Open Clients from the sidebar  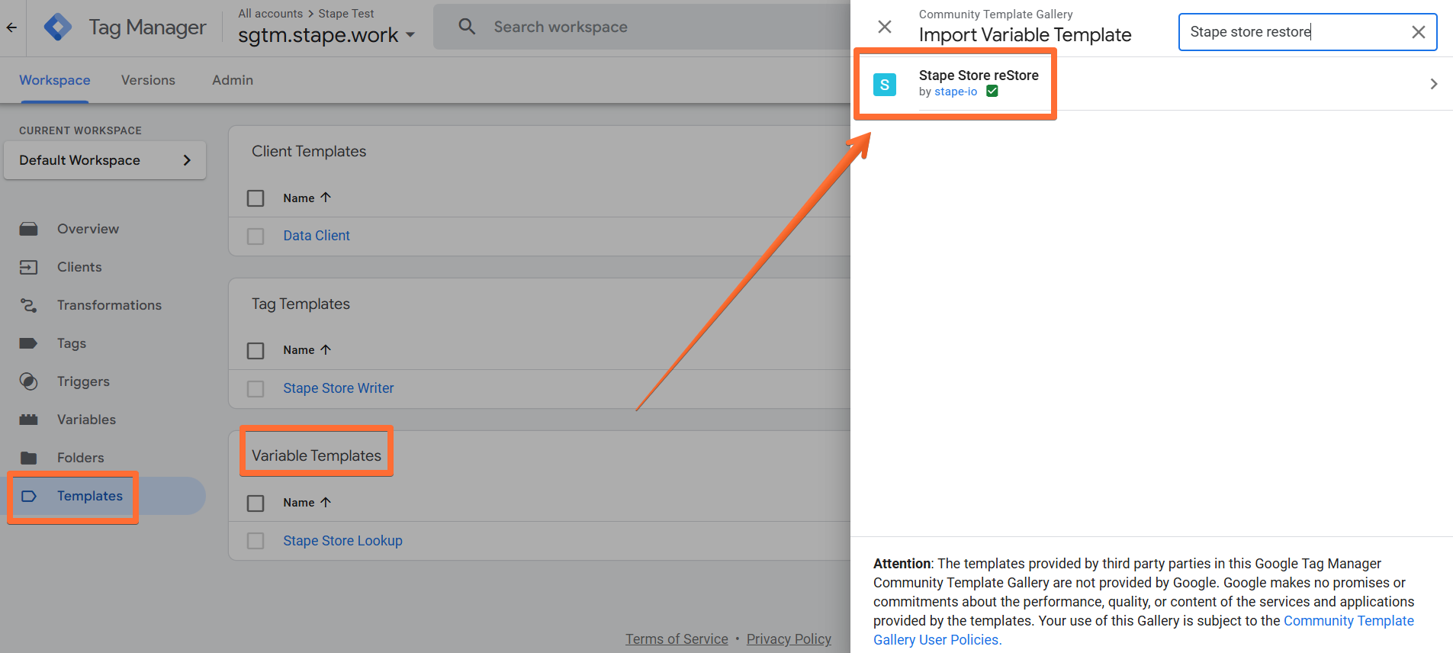click(x=79, y=267)
